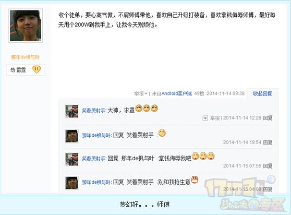
Task: Click the yellow level 11 heart badge
Action: click(x=37, y=69)
